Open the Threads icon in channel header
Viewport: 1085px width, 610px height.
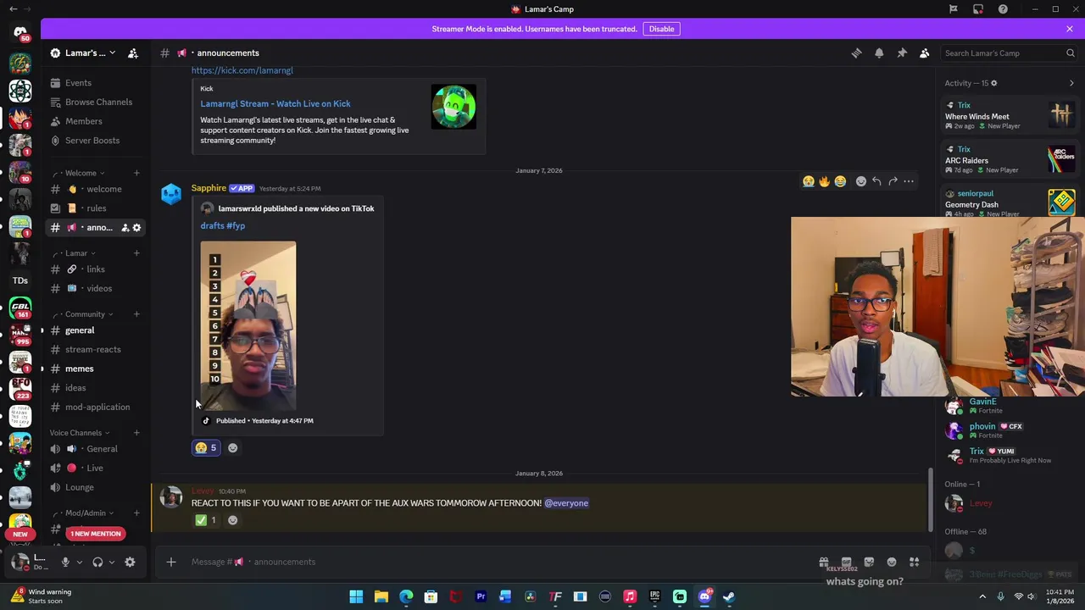(856, 53)
